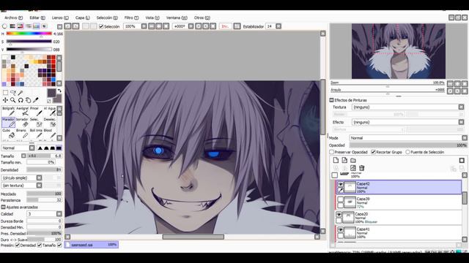Select the move tool
The image size is (469, 263).
pos(5,100)
